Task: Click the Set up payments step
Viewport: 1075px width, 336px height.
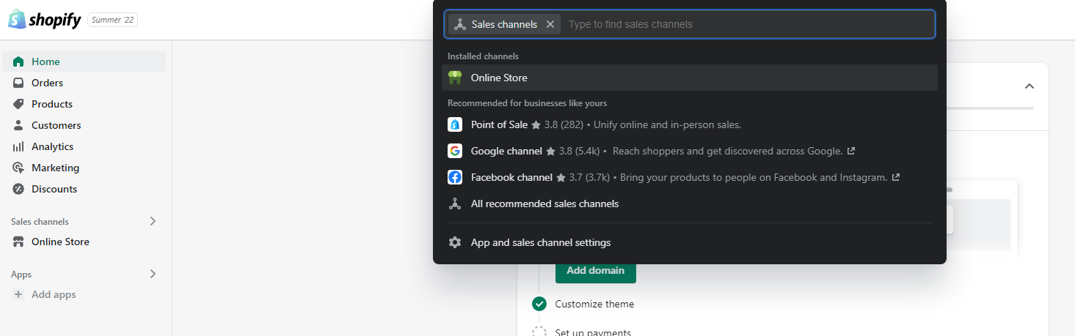Action: click(593, 332)
